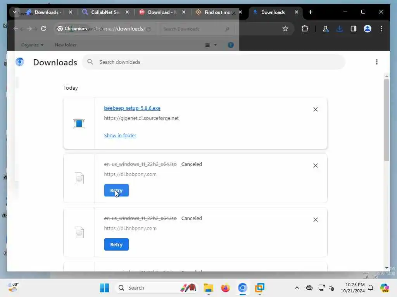Open the downloads tray icon in toolbar
The height and width of the screenshot is (297, 397).
coord(340,29)
